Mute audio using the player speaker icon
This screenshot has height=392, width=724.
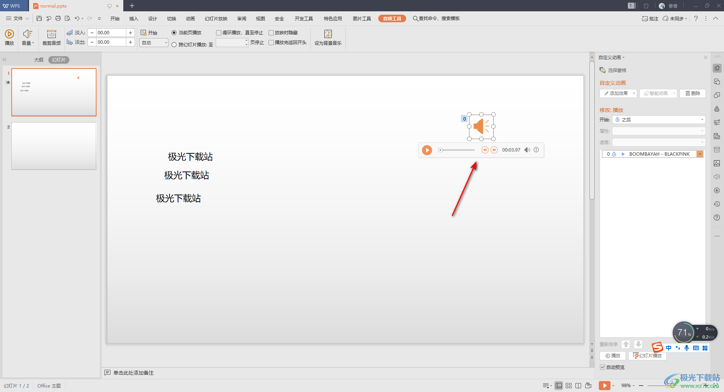527,150
